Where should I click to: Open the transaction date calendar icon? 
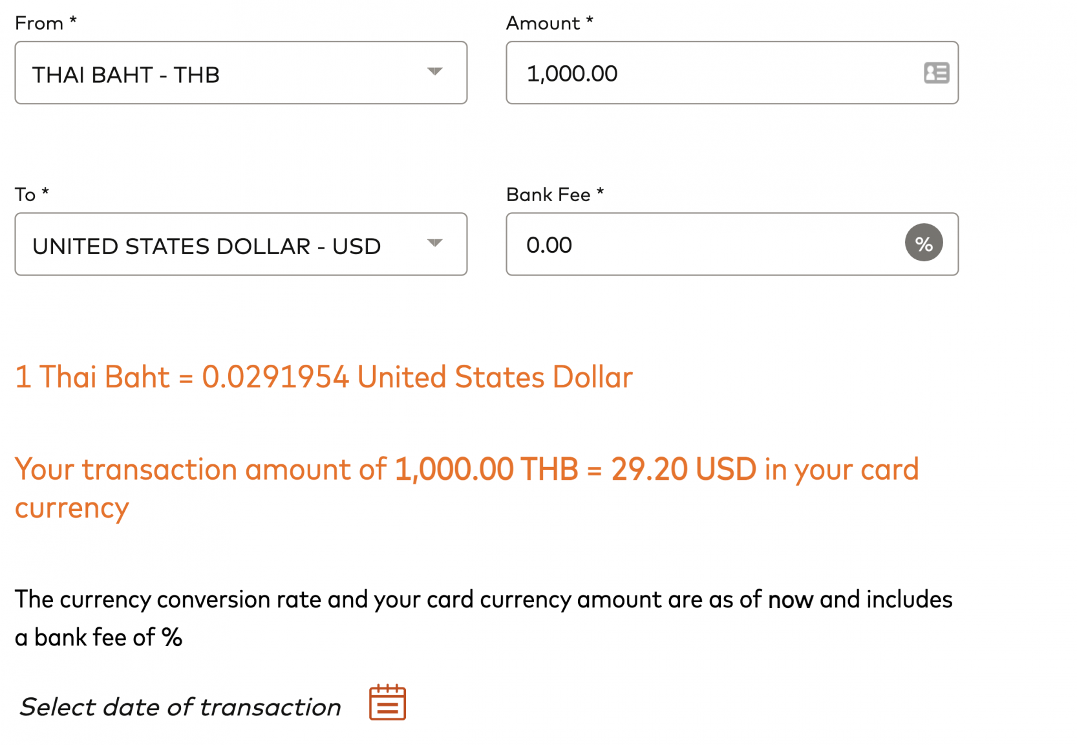pos(387,702)
